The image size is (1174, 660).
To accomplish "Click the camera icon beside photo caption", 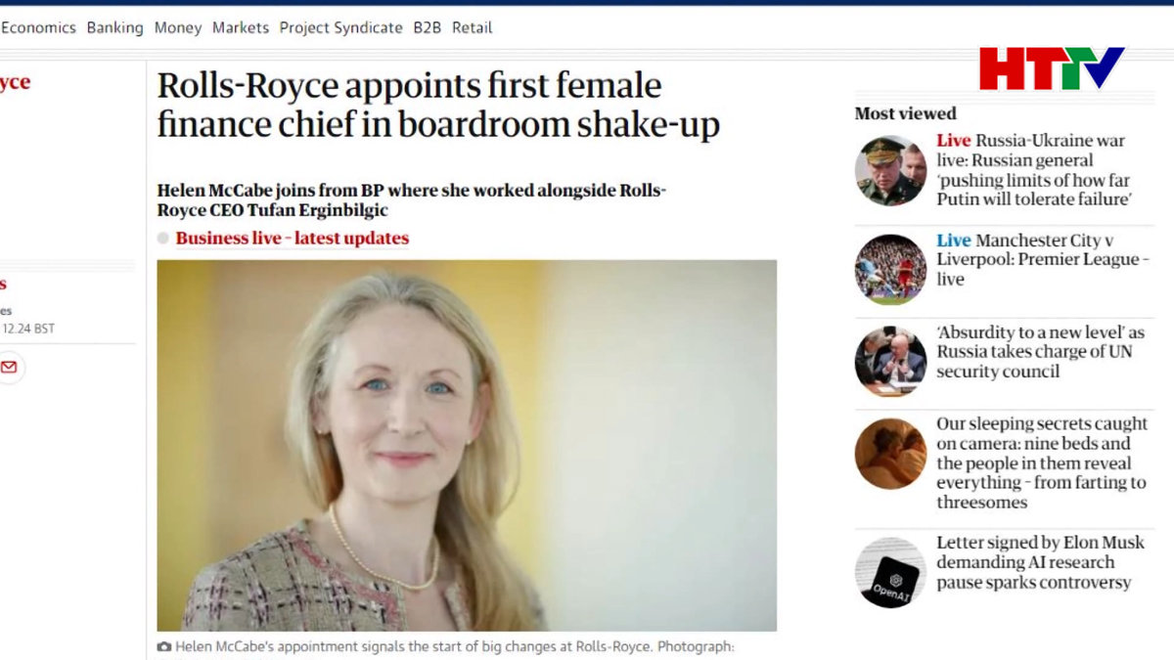I will (164, 647).
